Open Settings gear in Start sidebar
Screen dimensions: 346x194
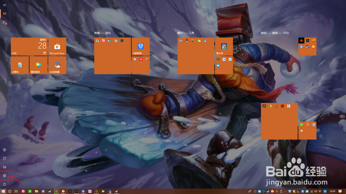click(4, 175)
